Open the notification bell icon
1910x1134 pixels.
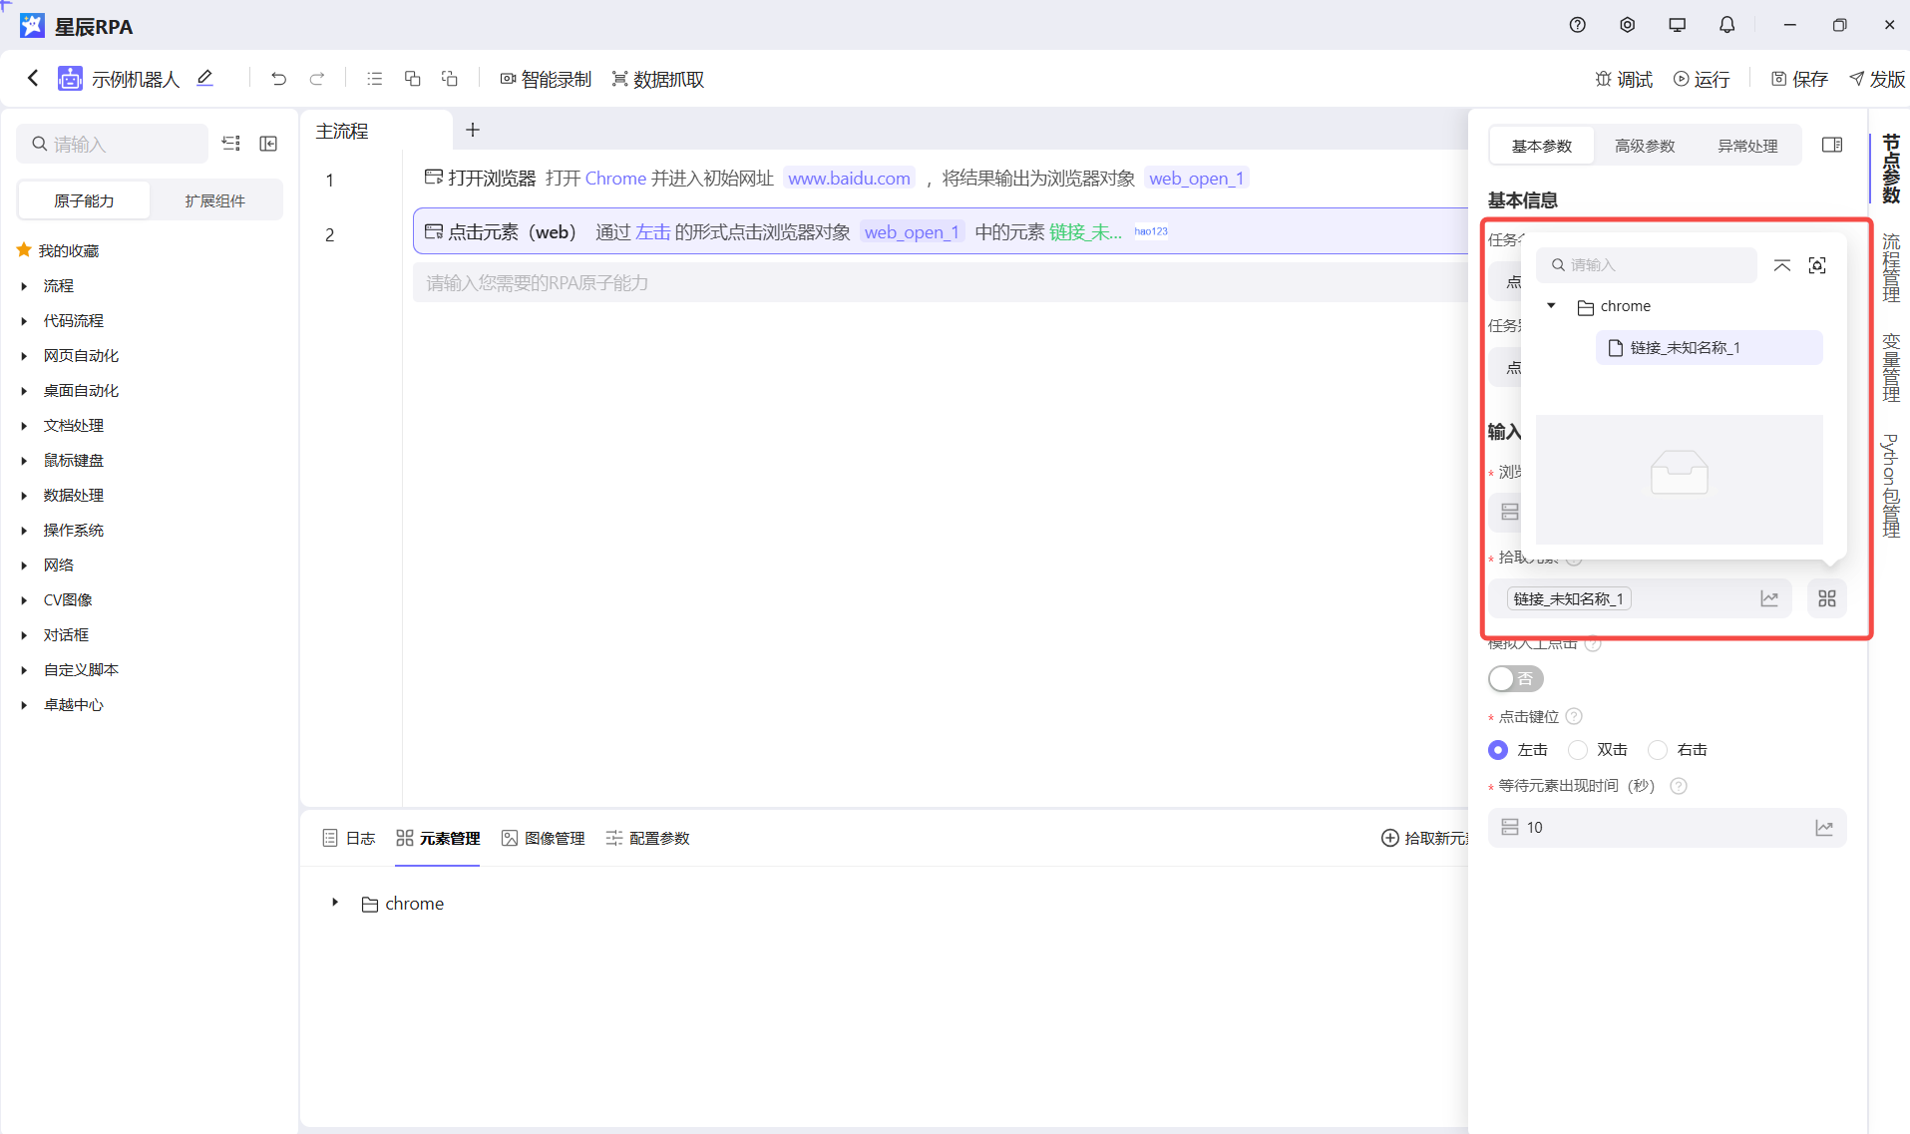(x=1726, y=25)
